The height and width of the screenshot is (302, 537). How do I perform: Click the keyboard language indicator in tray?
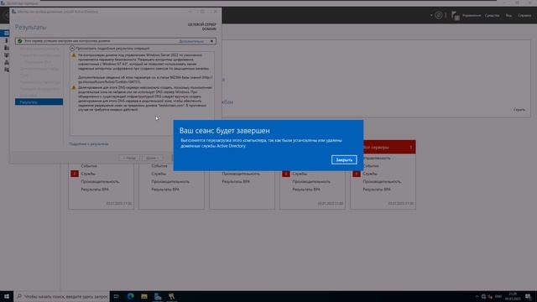click(498, 296)
